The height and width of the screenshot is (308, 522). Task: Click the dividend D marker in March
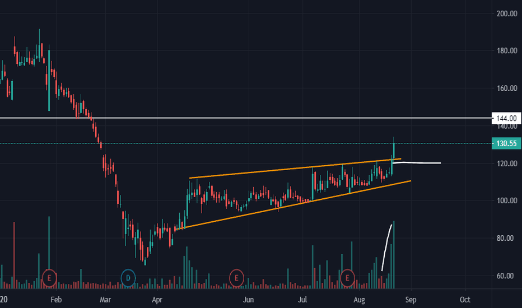click(128, 278)
